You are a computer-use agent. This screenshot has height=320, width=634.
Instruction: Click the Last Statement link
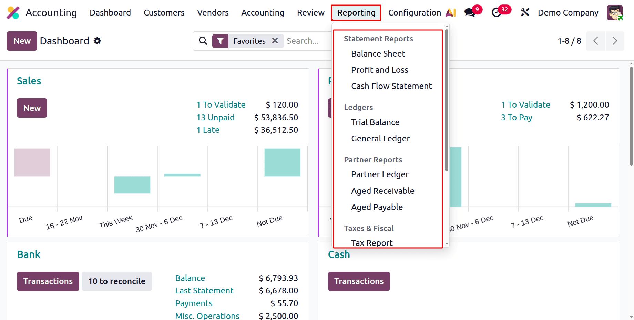click(x=204, y=291)
